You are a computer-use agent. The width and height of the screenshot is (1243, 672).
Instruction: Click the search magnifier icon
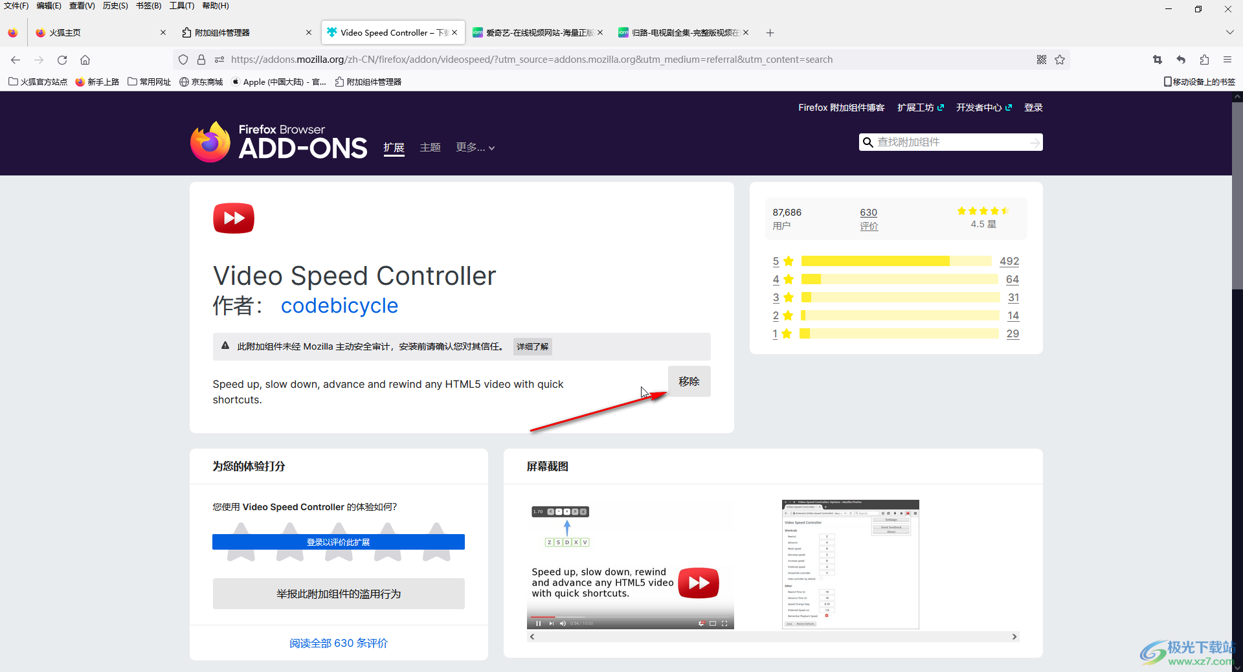point(868,142)
